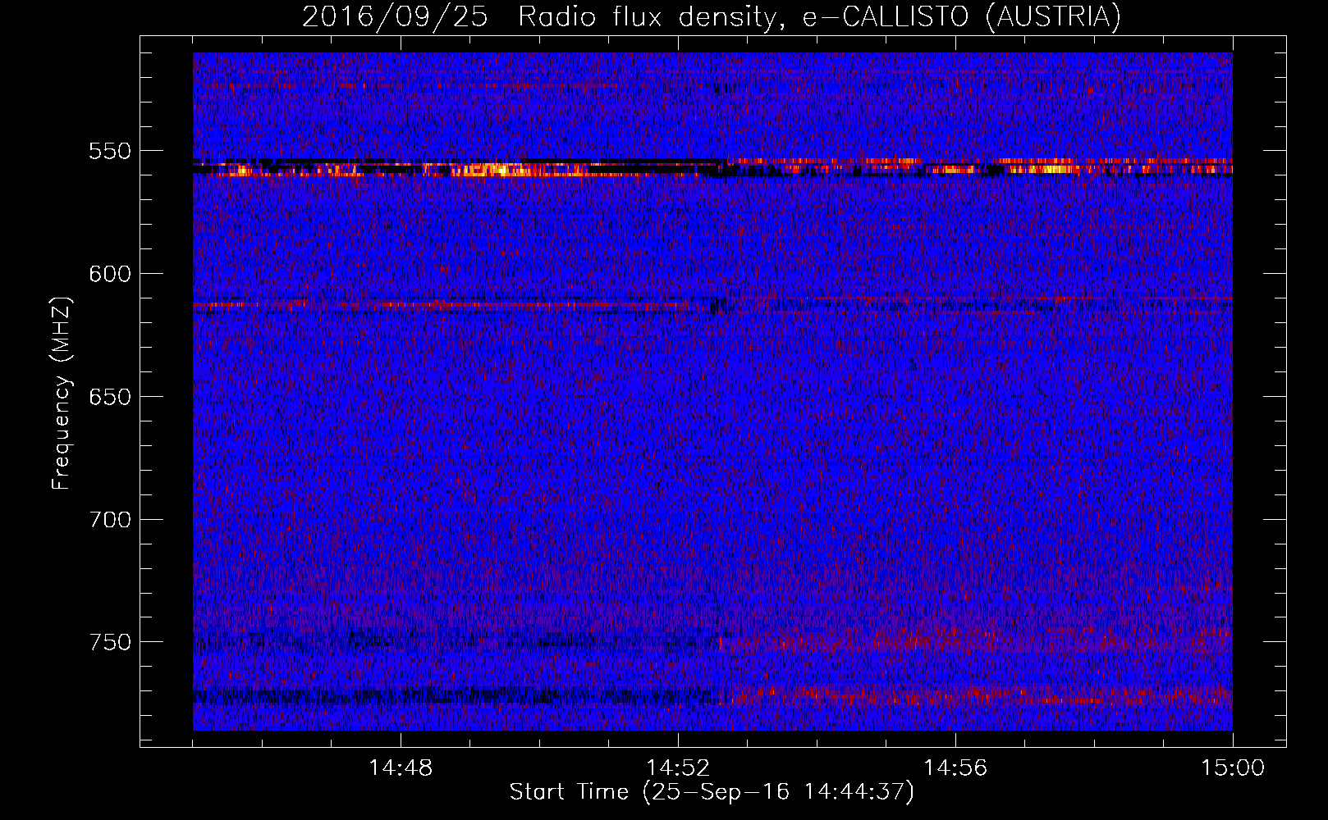Screen dimensions: 1328x820
Task: Click the 14:56 time tick label
Action: coord(955,768)
